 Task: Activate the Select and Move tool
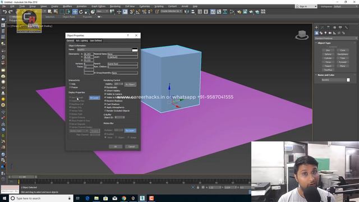click(75, 12)
